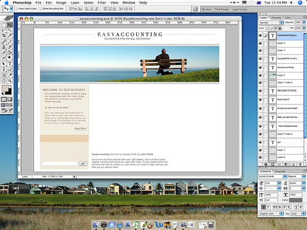Hide the Layer 4 layer

tap(260, 44)
